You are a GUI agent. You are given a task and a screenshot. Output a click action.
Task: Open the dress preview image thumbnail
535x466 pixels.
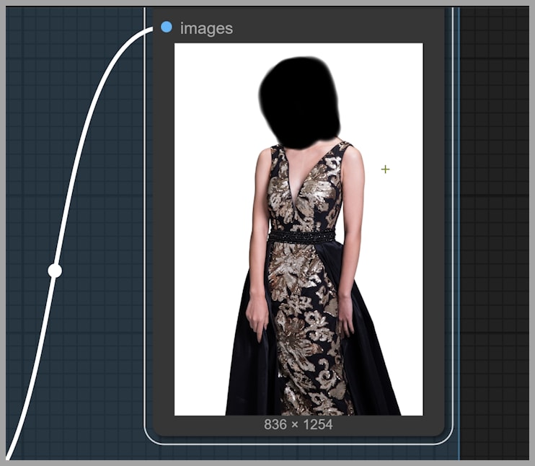click(298, 229)
